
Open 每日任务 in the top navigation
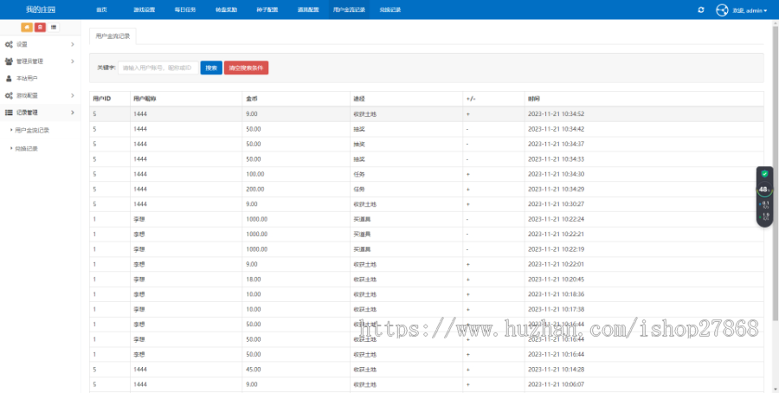pos(185,10)
